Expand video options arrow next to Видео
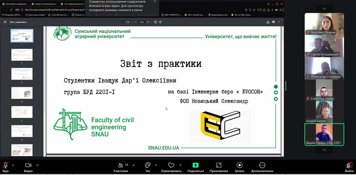Screen dimensions: 356x175 [x=37, y=165]
